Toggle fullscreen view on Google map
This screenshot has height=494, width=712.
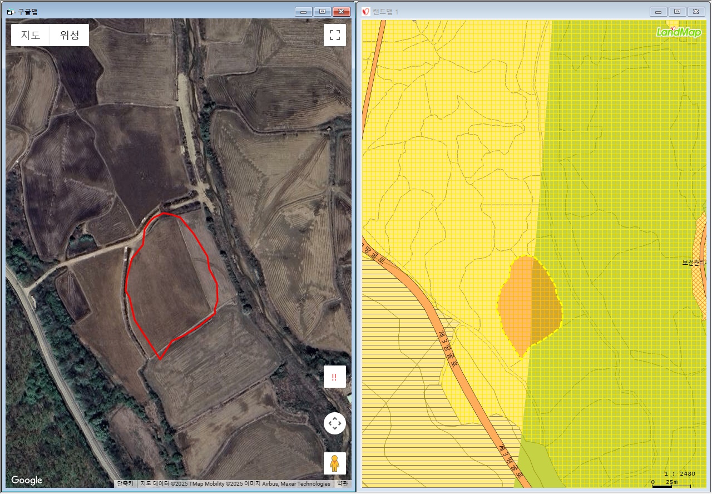[x=334, y=36]
